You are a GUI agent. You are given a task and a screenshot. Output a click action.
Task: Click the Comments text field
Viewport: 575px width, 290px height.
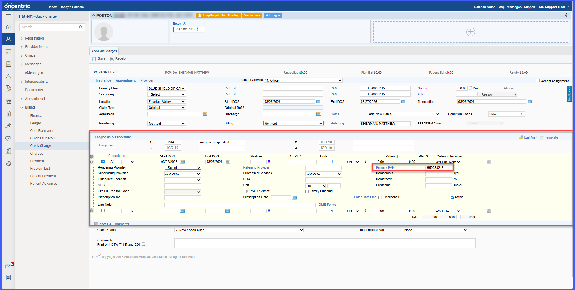click(x=325, y=243)
